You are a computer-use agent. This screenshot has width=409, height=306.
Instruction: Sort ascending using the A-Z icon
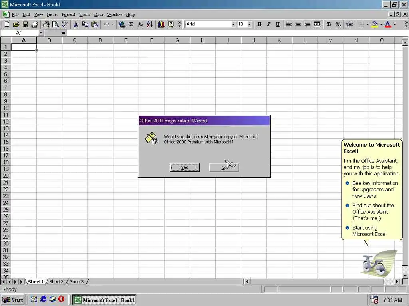tap(150, 24)
